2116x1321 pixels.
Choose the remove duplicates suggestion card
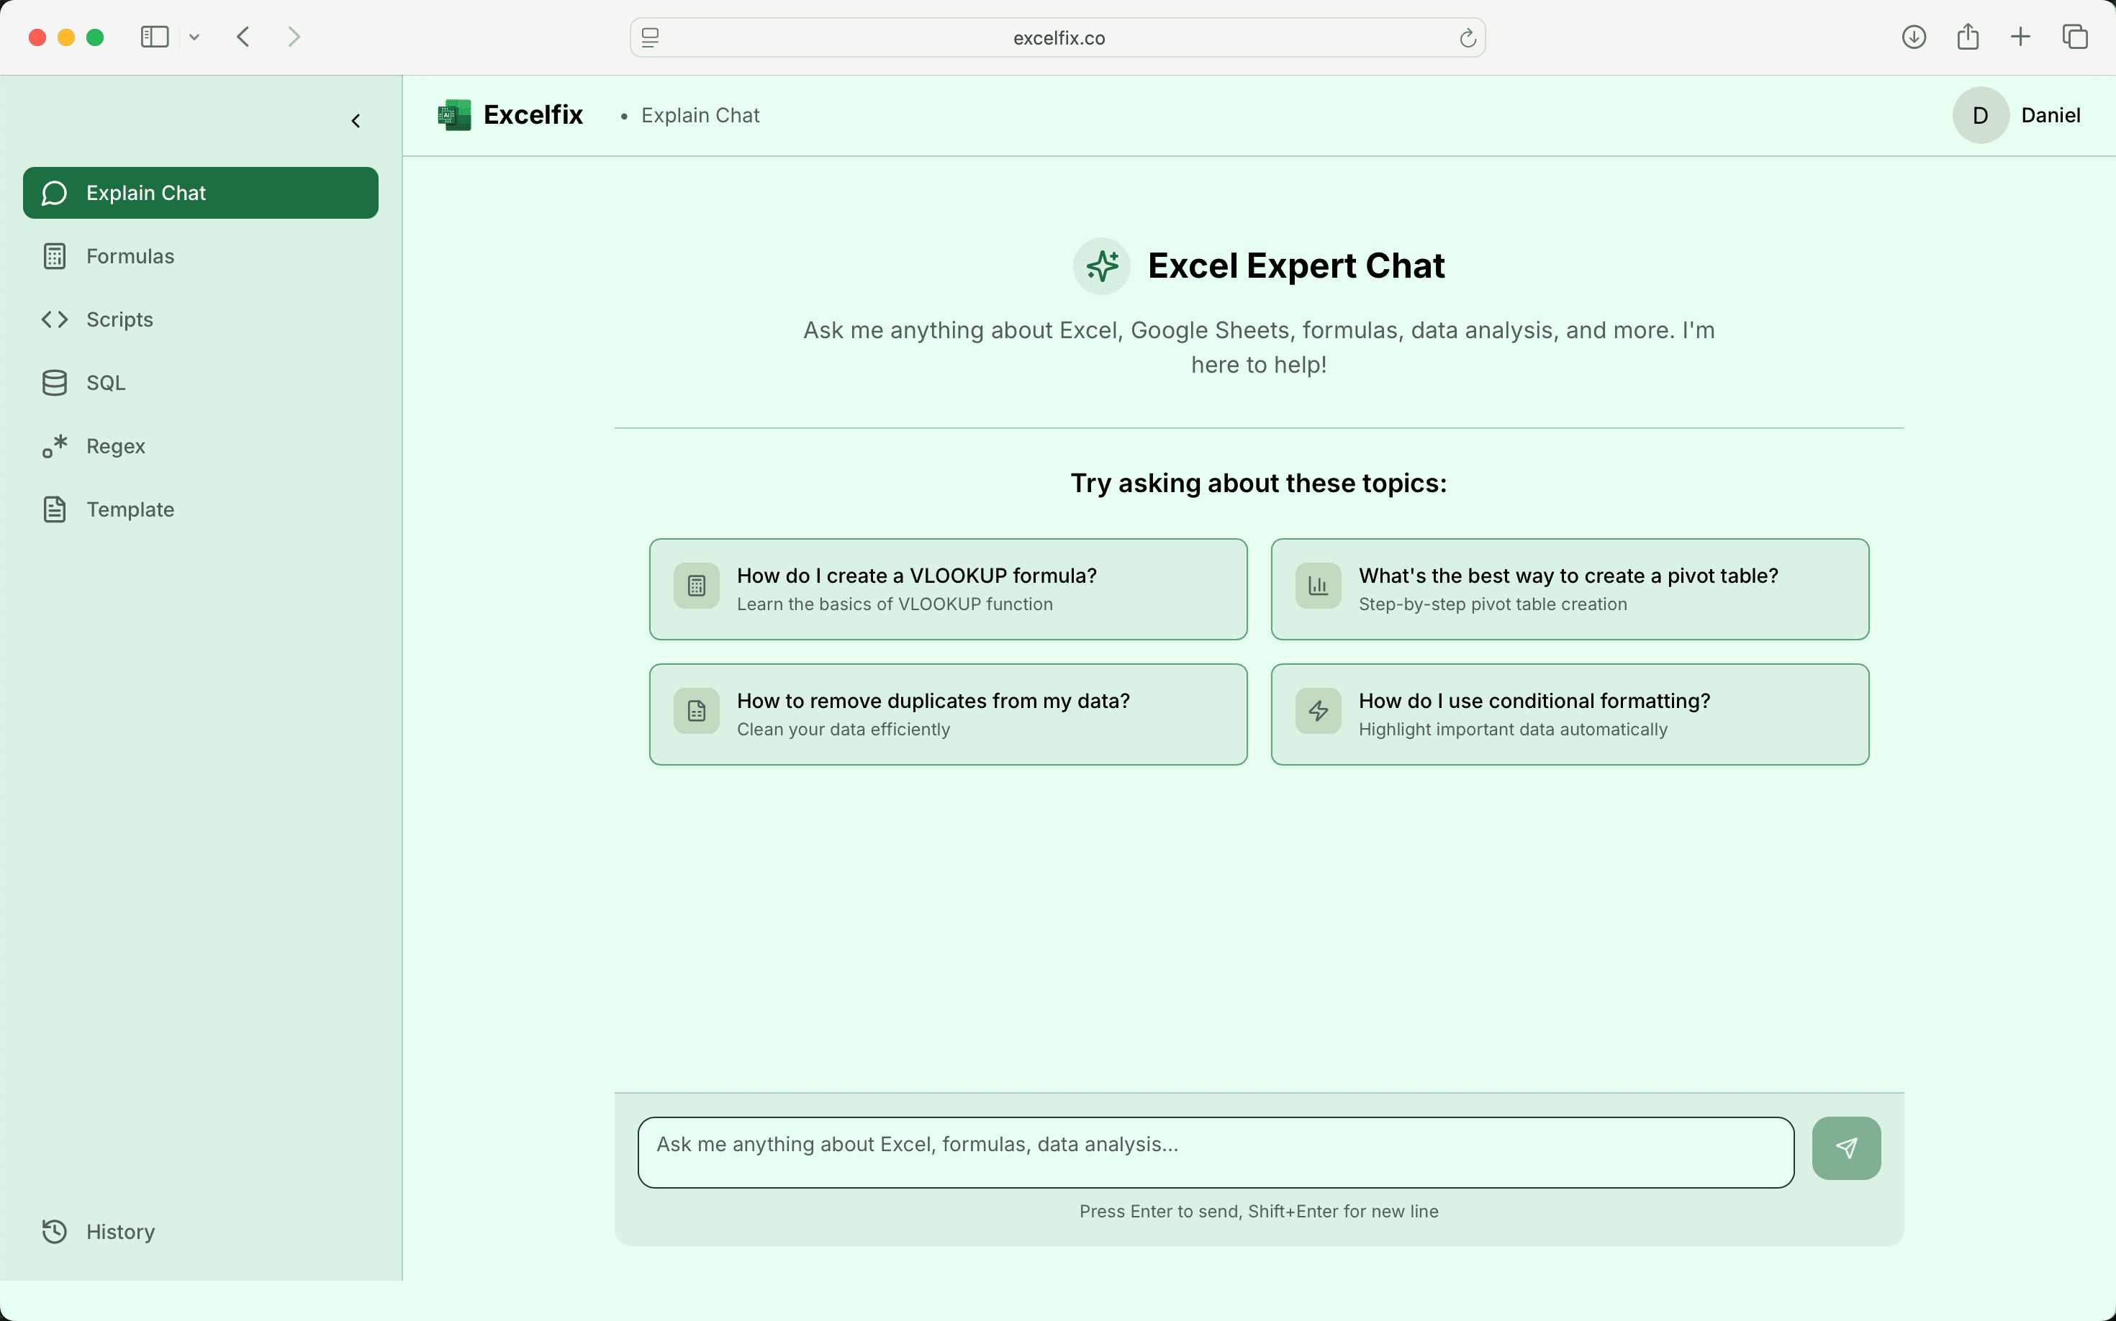947,714
